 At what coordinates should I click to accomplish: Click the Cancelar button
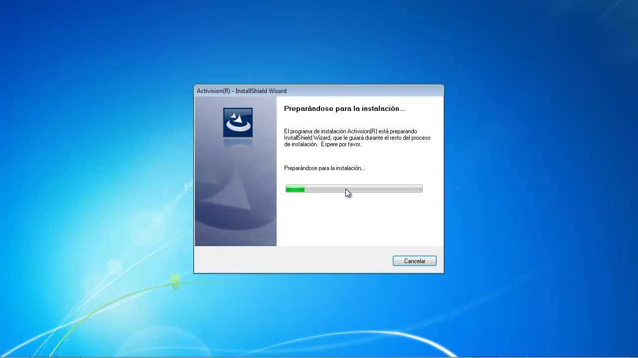pyautogui.click(x=414, y=261)
